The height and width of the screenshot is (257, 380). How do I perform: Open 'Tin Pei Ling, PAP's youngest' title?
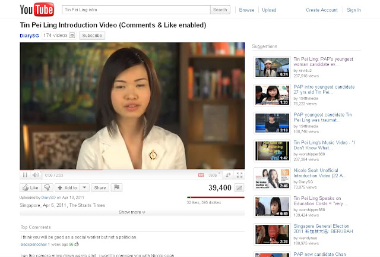point(323,62)
